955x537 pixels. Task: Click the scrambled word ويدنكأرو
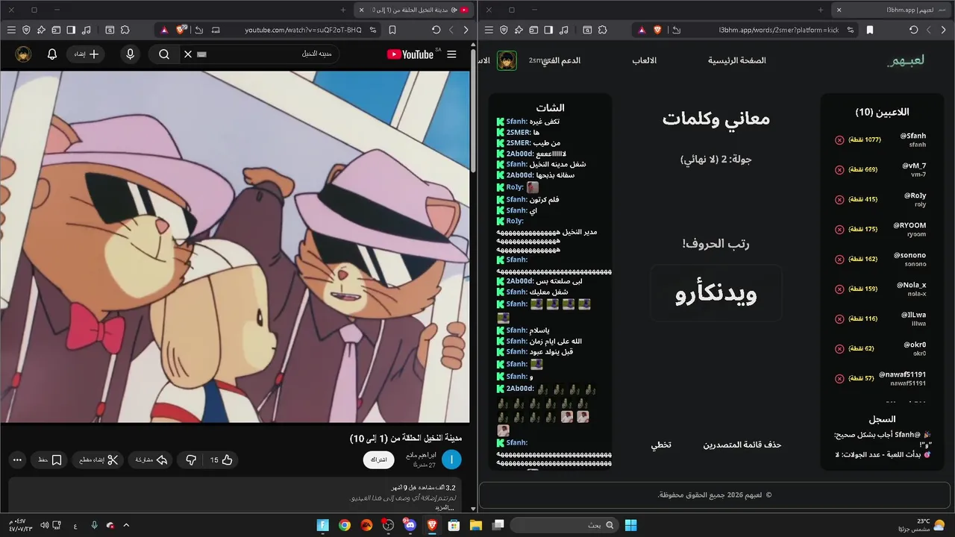click(x=716, y=293)
